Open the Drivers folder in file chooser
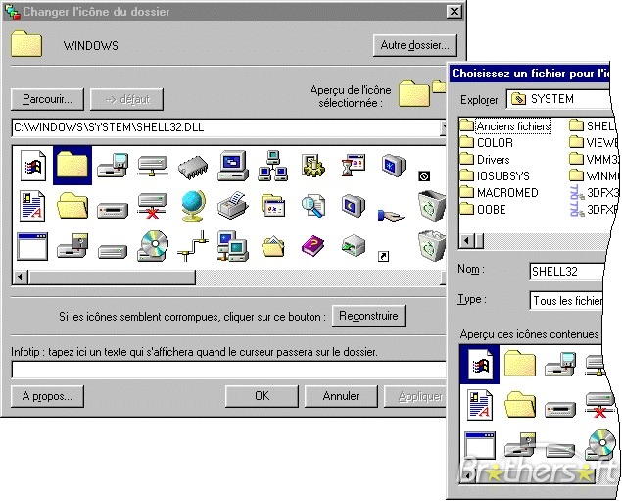 pos(485,160)
